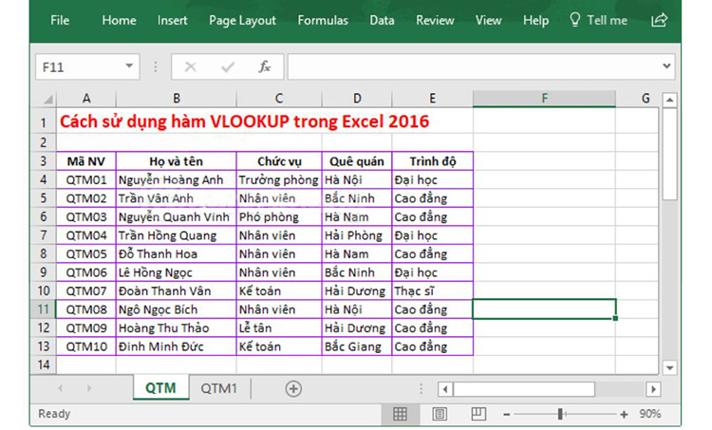Select row 11 header
Image resolution: width=712 pixels, height=430 pixels.
click(x=44, y=309)
